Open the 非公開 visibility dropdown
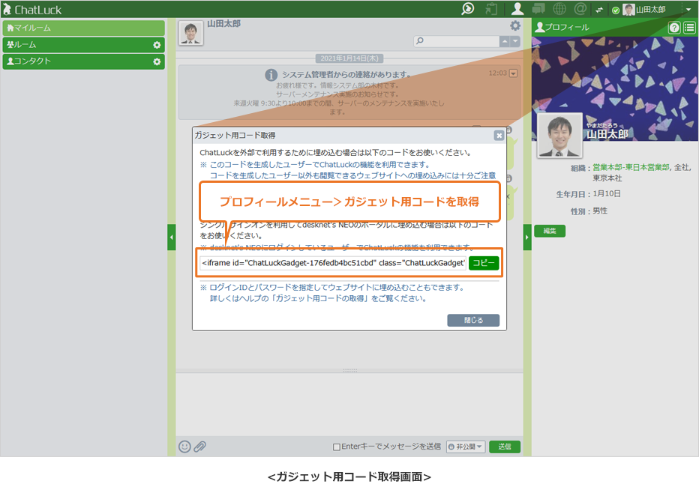This screenshot has height=493, width=699. tap(466, 447)
